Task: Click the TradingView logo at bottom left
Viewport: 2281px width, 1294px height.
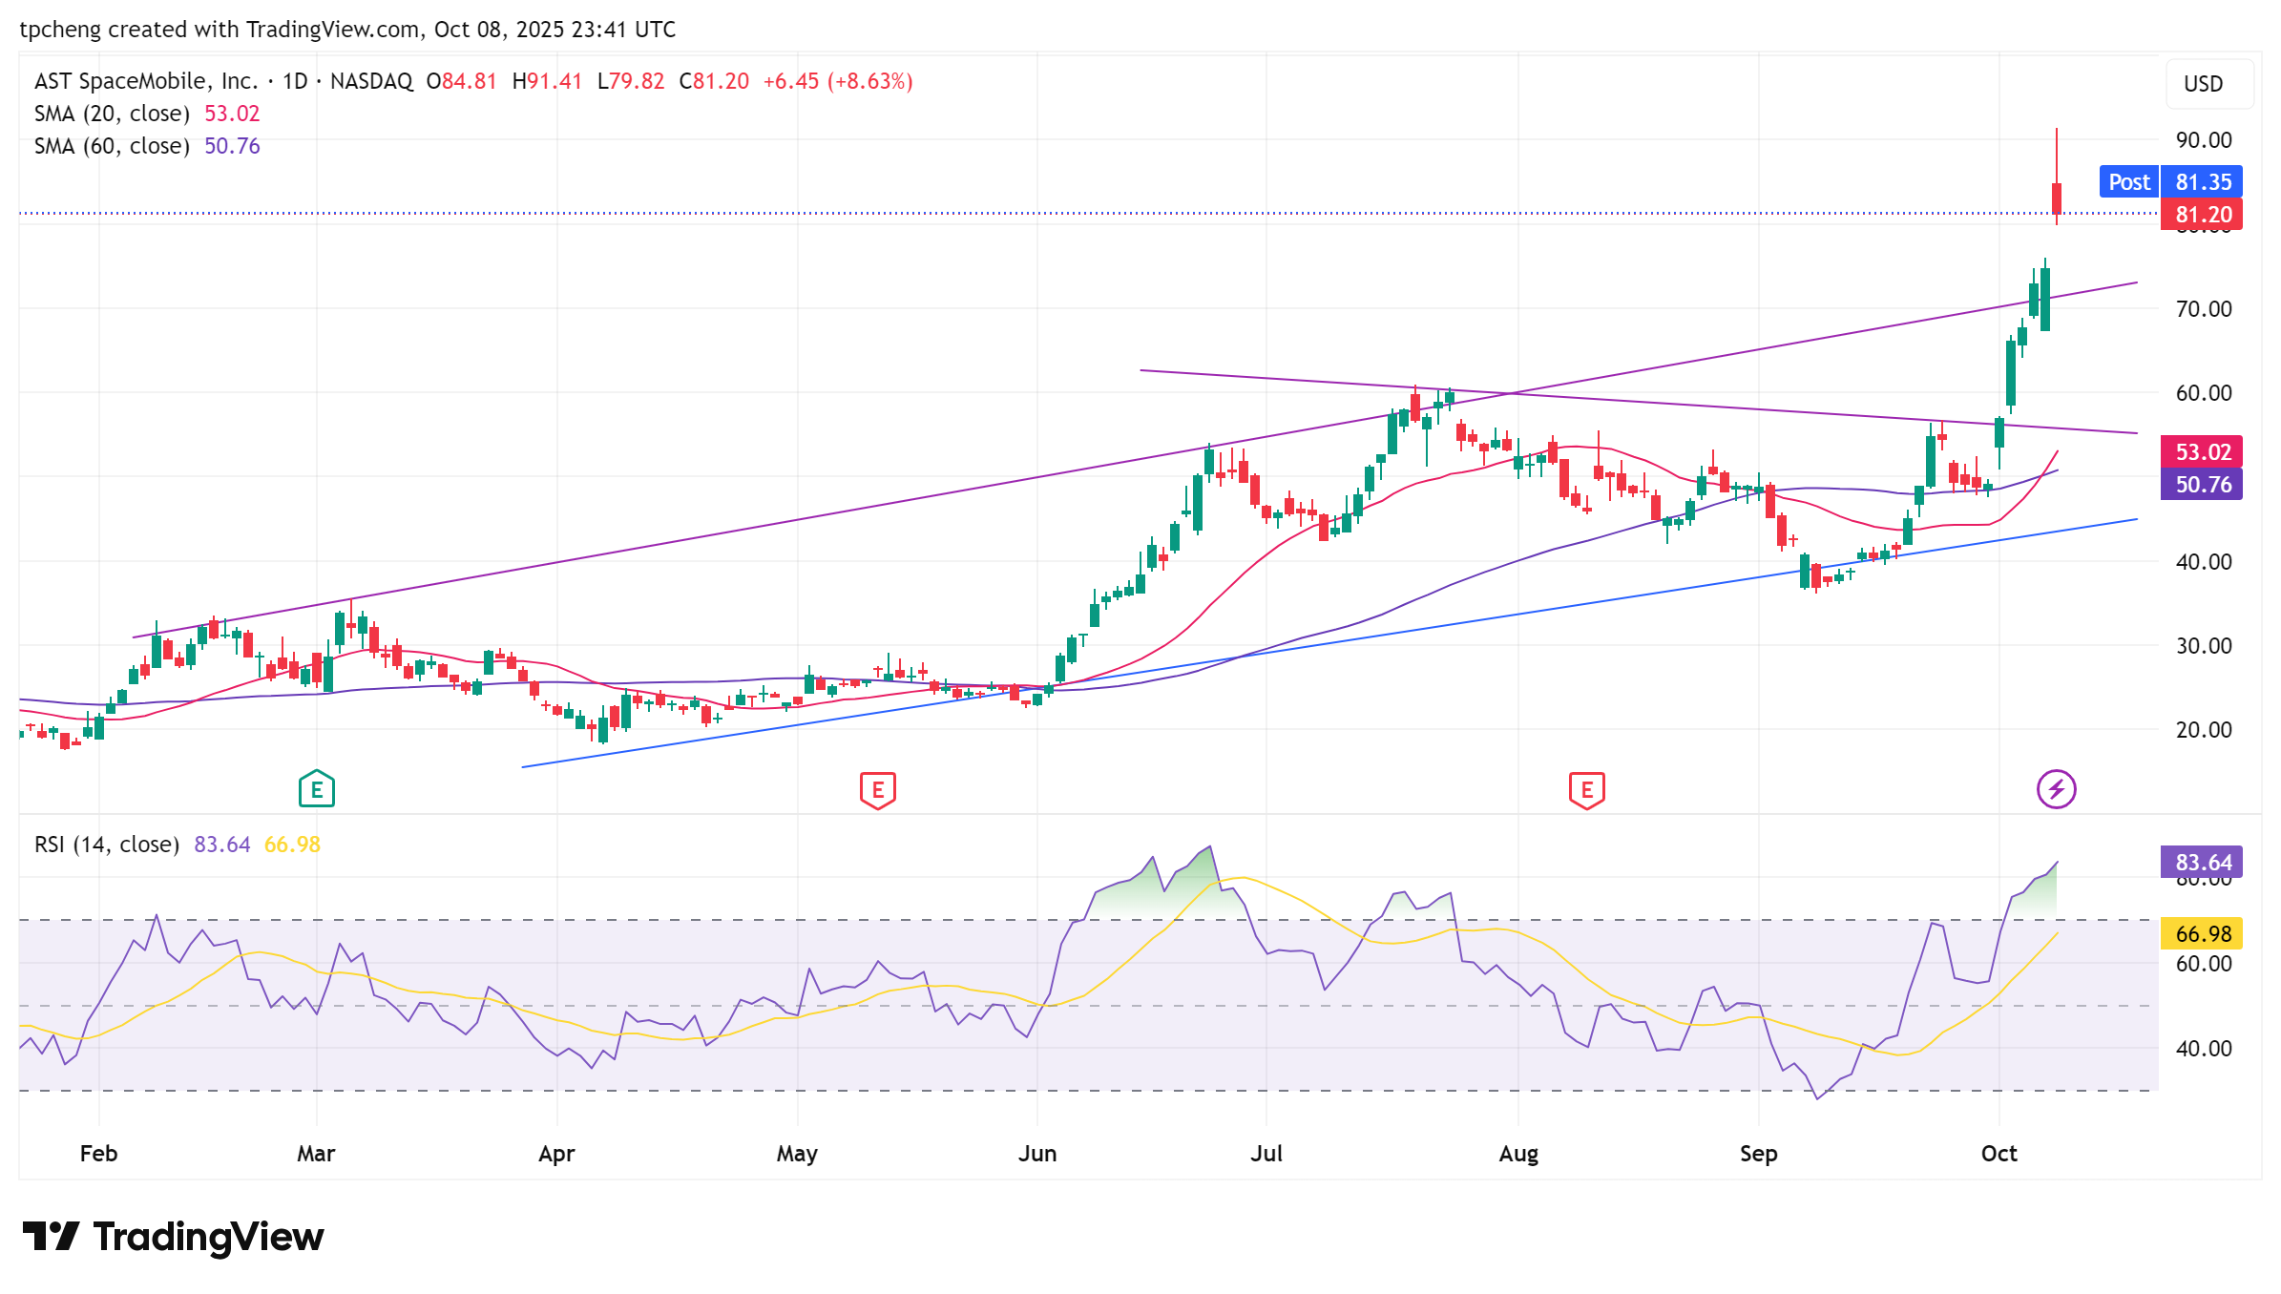Action: coord(173,1237)
